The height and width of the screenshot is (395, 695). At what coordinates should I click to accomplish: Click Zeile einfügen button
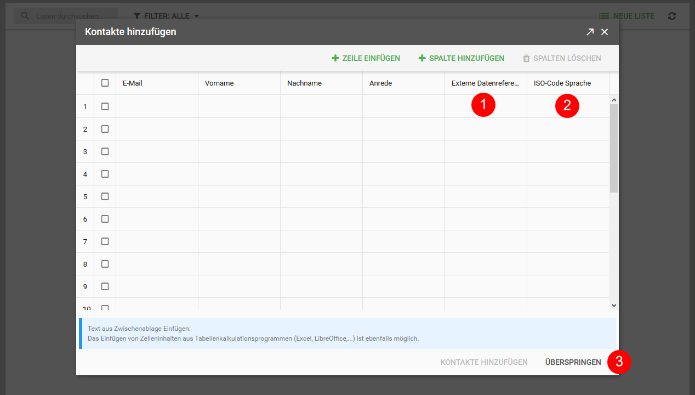366,58
